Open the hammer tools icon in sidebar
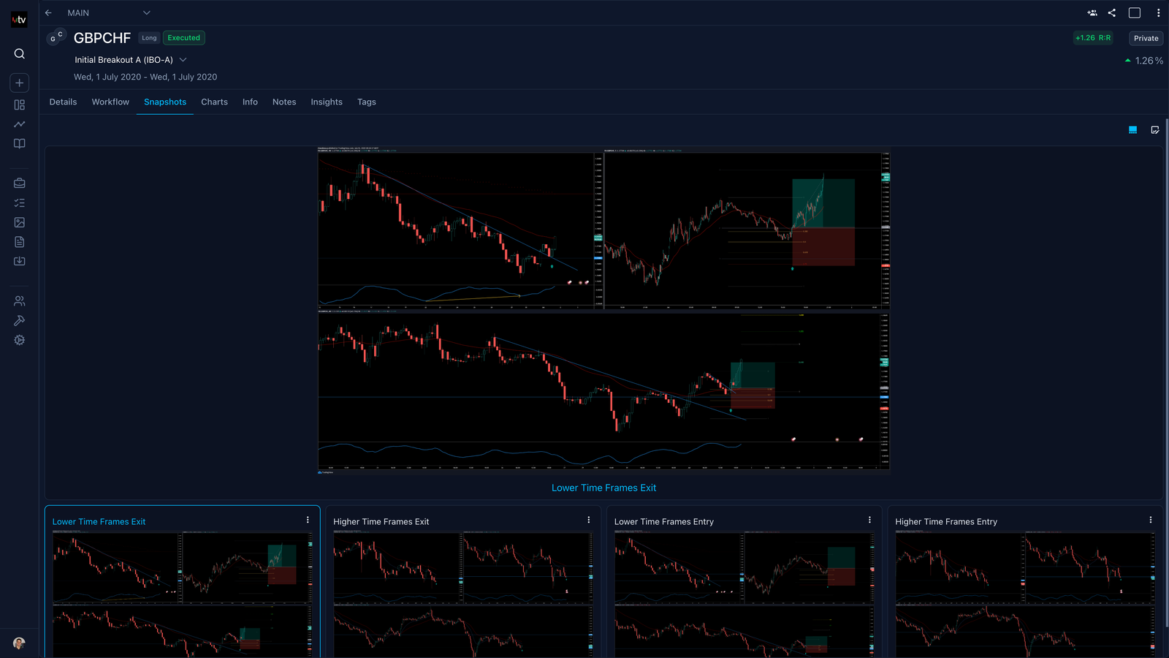1169x658 pixels. point(20,320)
